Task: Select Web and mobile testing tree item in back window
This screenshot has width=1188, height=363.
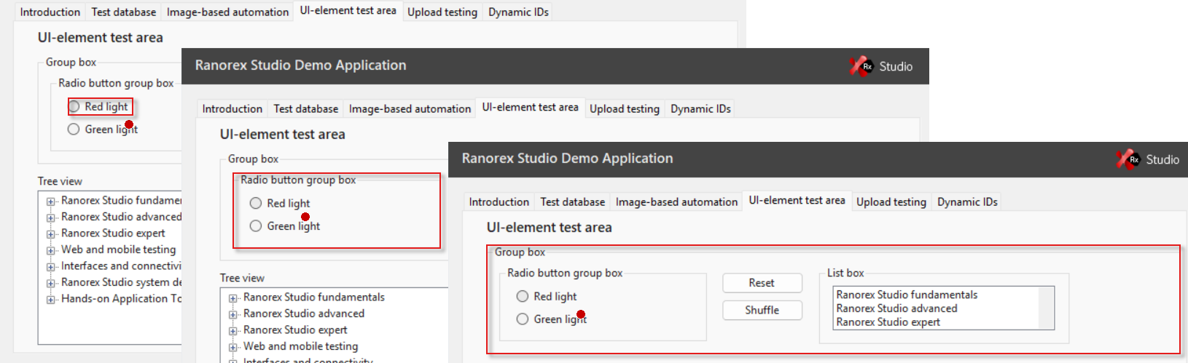Action: coord(119,250)
